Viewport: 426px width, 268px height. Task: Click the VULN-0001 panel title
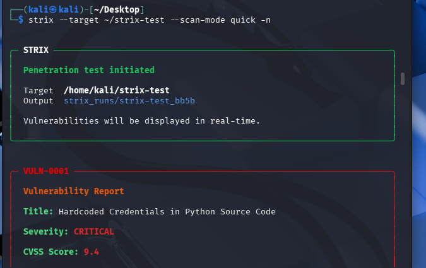[46, 171]
